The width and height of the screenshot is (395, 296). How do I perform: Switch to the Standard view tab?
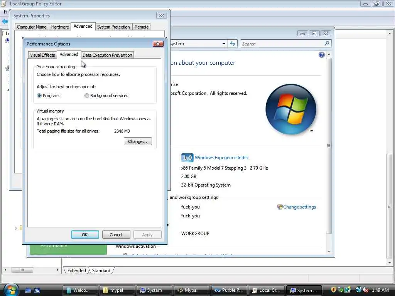(101, 270)
